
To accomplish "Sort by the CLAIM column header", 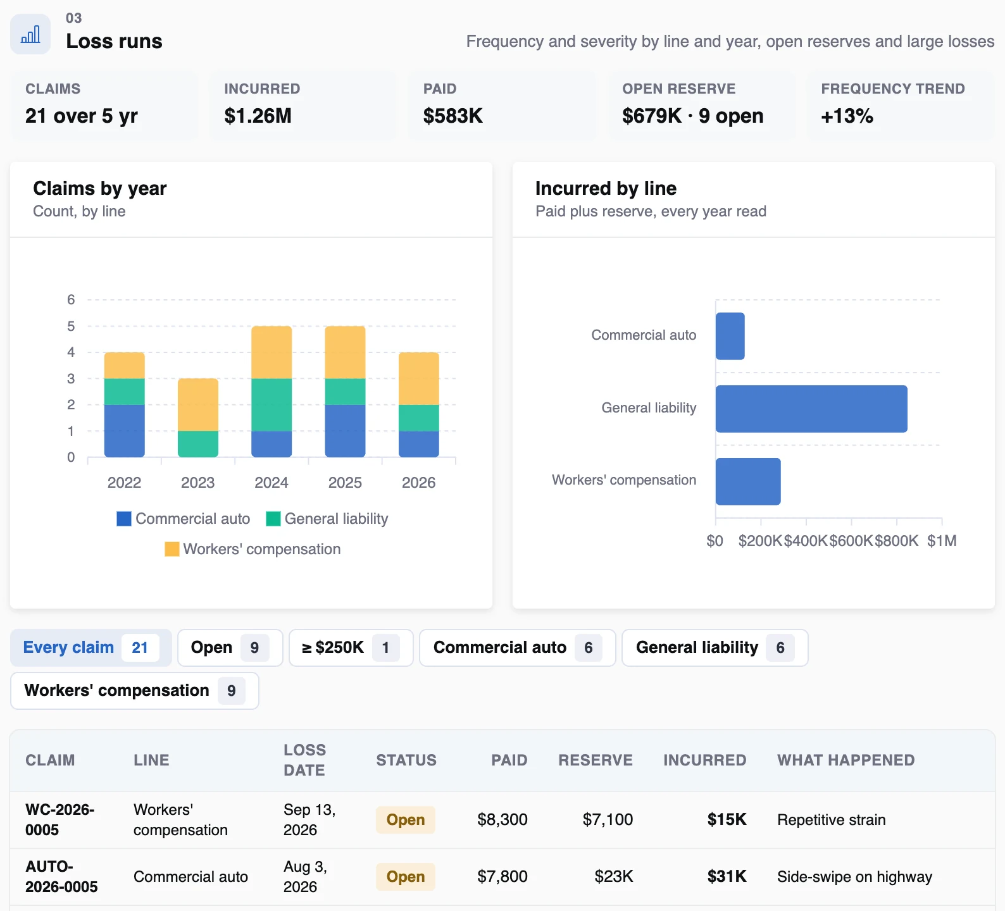I will tap(50, 760).
